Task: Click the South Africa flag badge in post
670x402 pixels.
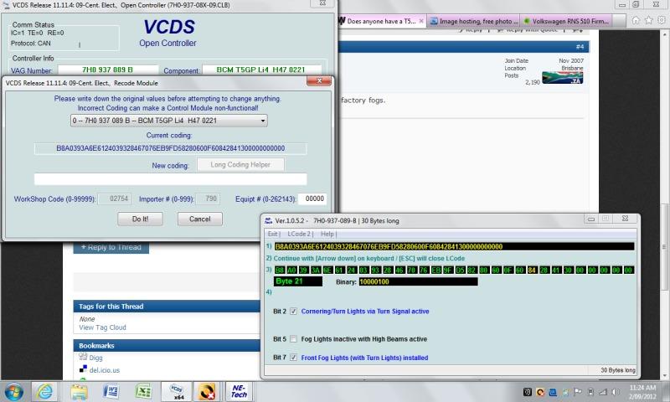Action: [x=562, y=77]
